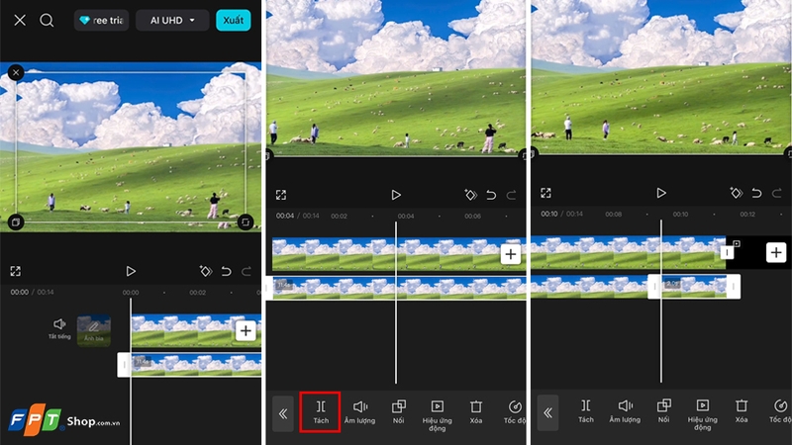The height and width of the screenshot is (445, 792).
Task: Tap the duplicate handle on the left panel preview
Action: [16, 222]
